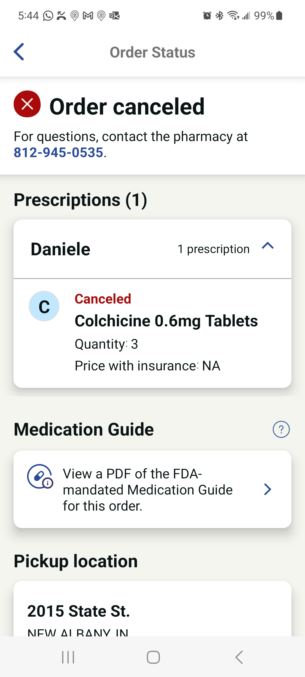Open Android recent apps button
The width and height of the screenshot is (305, 677).
coord(68,658)
